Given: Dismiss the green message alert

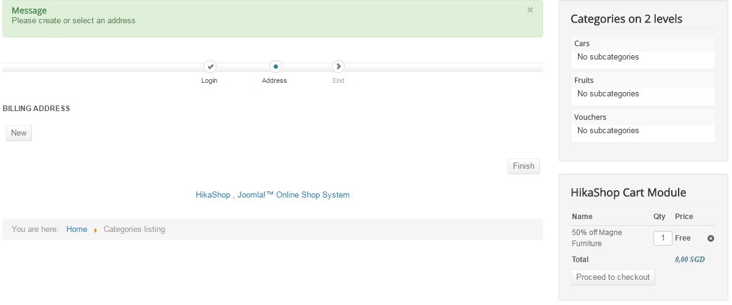Looking at the screenshot, I should click(x=530, y=10).
